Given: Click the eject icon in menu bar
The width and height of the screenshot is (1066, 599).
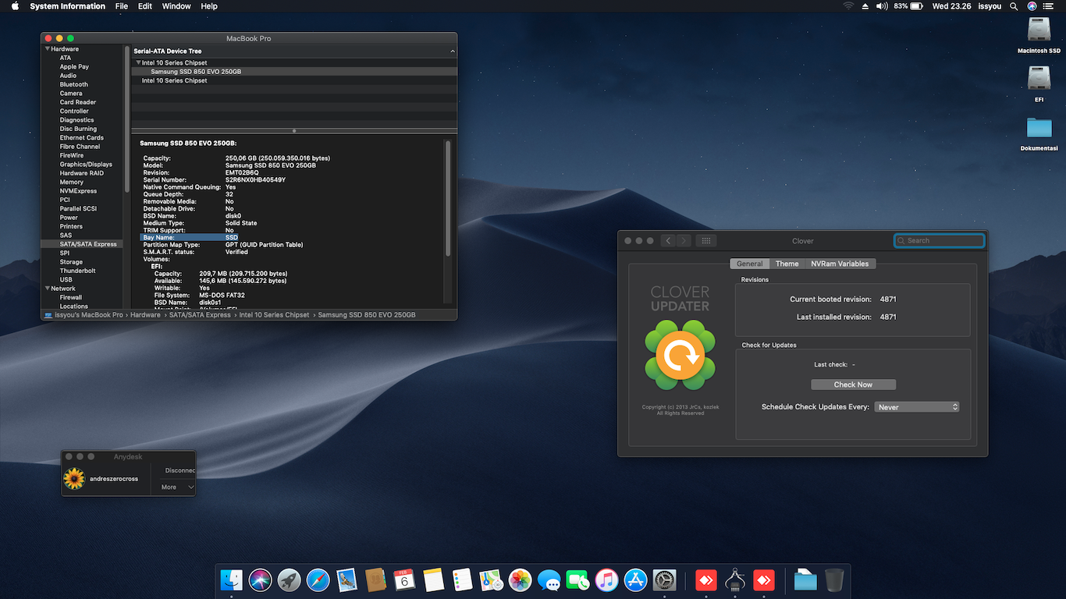Looking at the screenshot, I should 865,6.
